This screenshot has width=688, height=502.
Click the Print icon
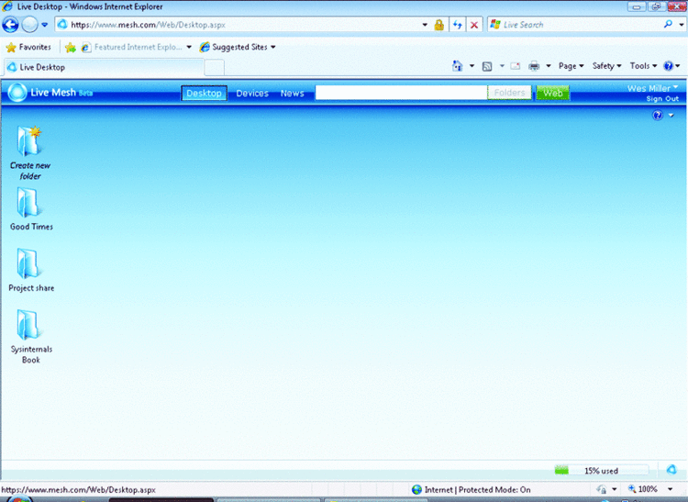pos(534,66)
